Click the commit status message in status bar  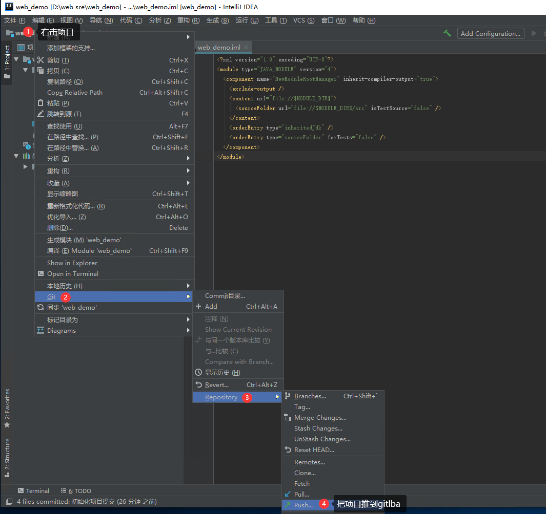tap(87, 502)
